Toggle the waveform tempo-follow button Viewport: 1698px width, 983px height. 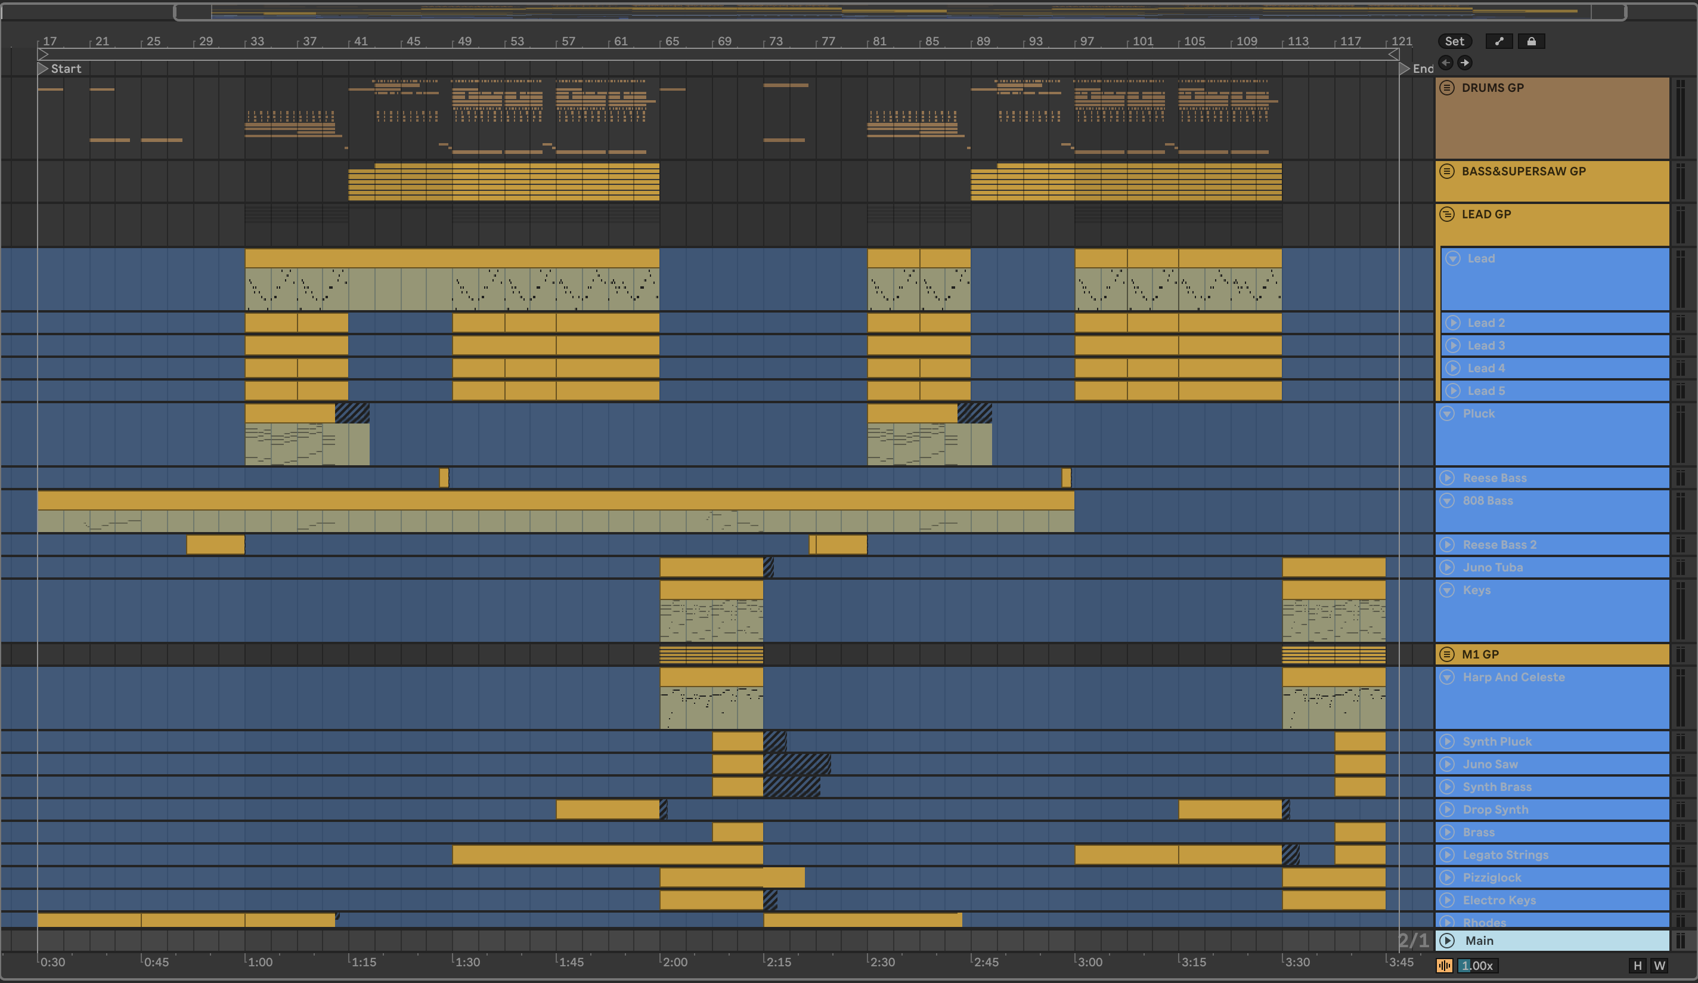pyautogui.click(x=1444, y=966)
